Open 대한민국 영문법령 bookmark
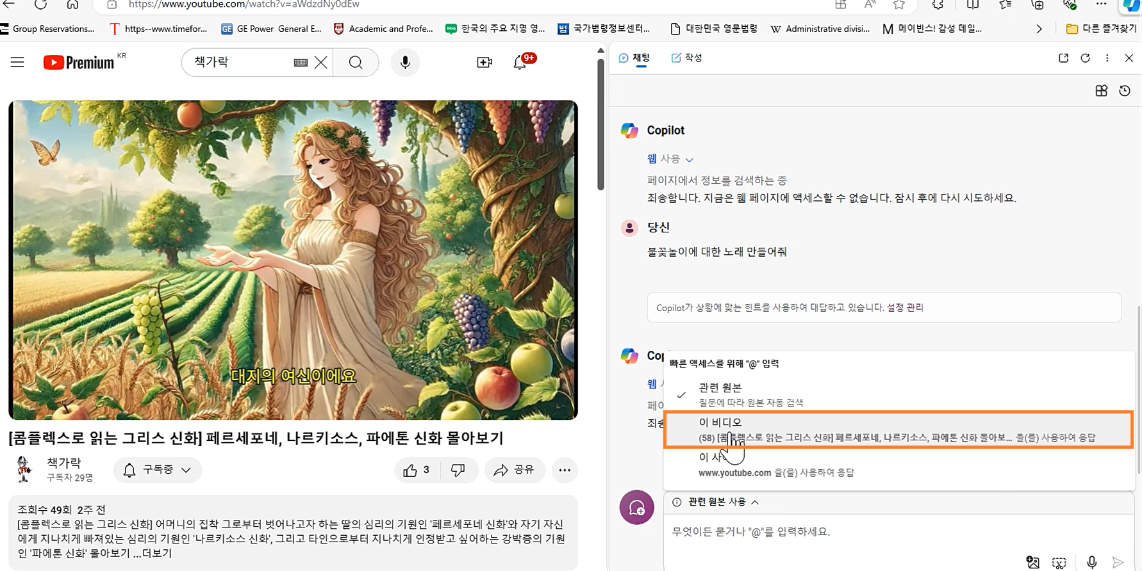This screenshot has height=571, width=1142. (x=713, y=29)
